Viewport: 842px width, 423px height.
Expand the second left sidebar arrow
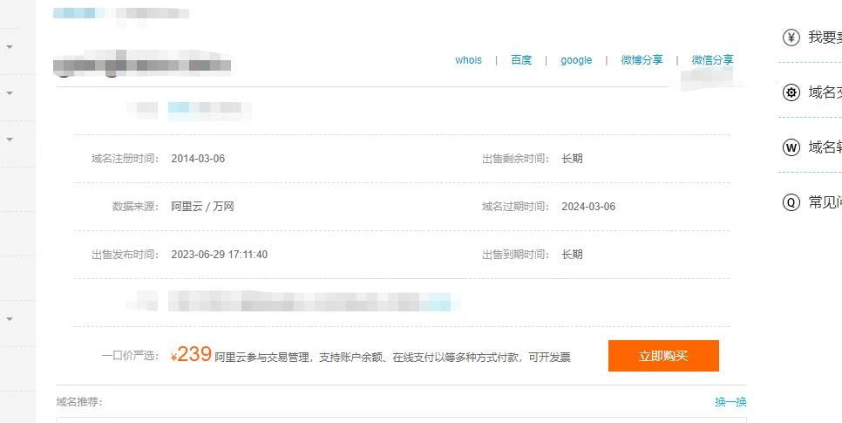[9, 92]
